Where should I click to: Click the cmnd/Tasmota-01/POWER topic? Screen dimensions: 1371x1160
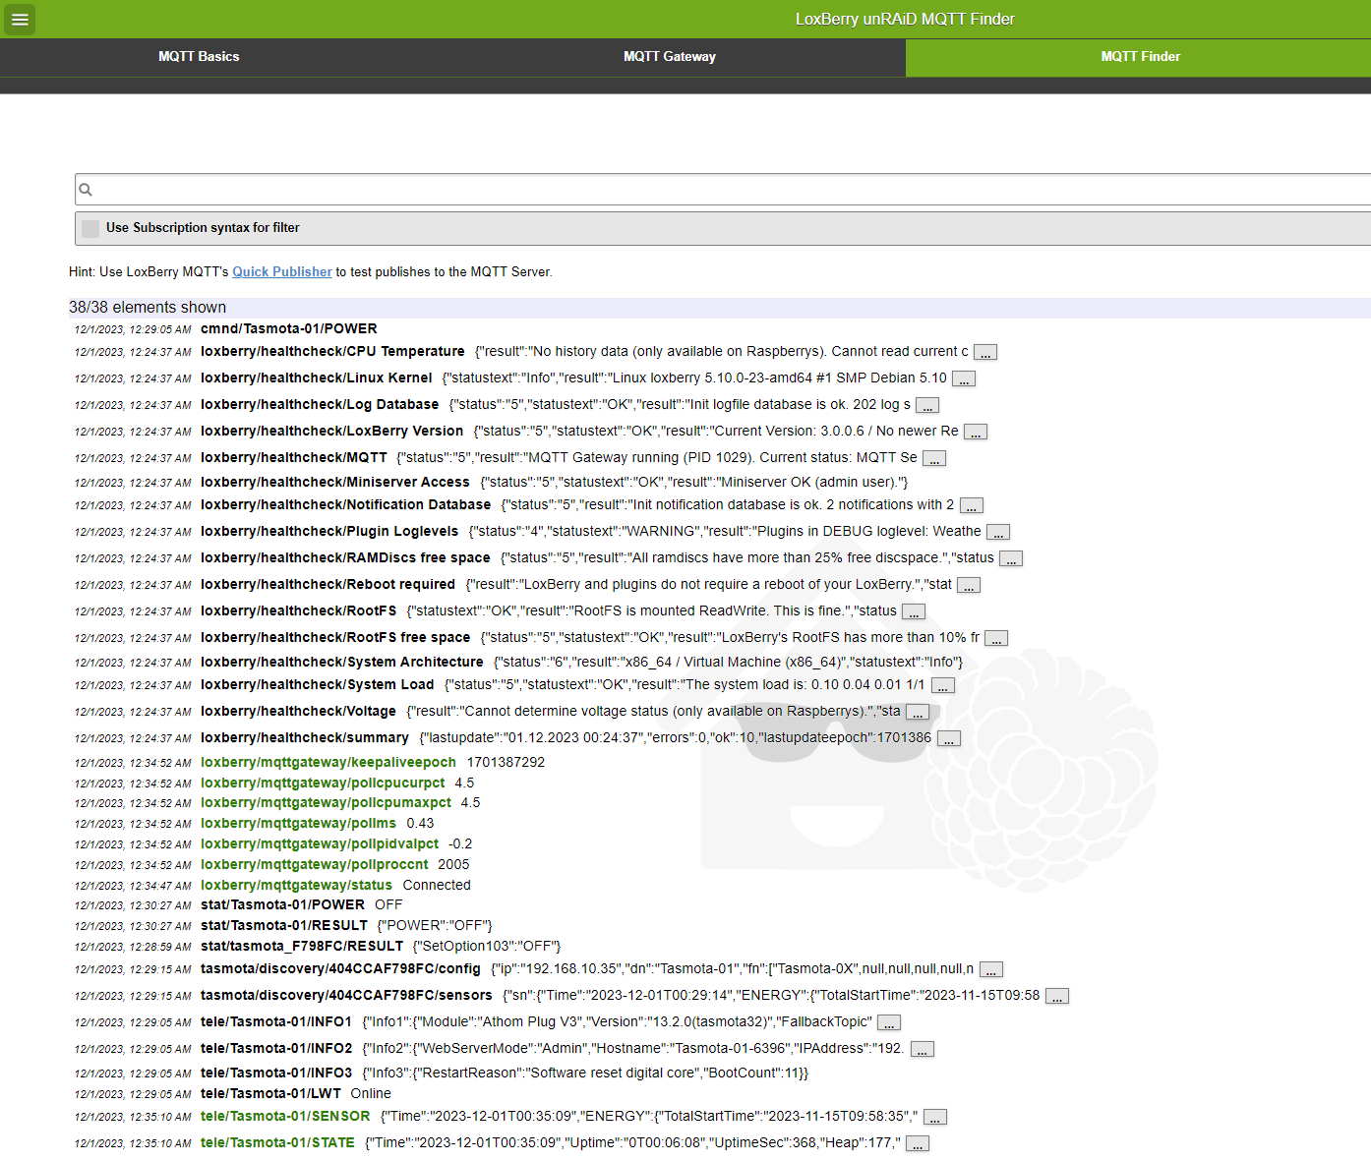point(288,329)
